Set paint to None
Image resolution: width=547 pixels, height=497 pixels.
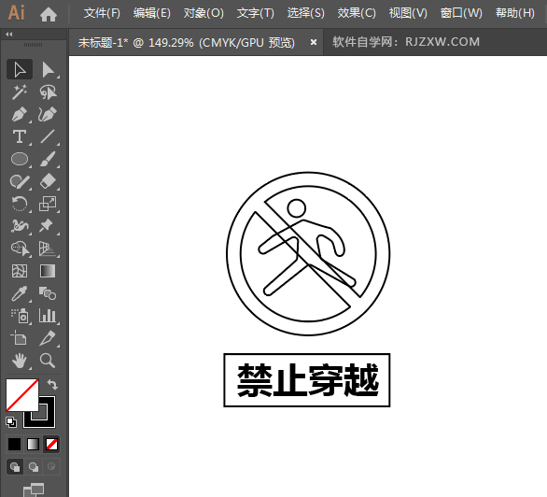click(51, 445)
